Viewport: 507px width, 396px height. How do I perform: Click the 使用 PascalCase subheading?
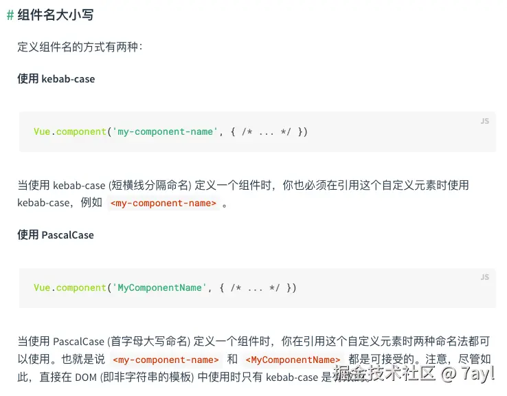pos(56,234)
